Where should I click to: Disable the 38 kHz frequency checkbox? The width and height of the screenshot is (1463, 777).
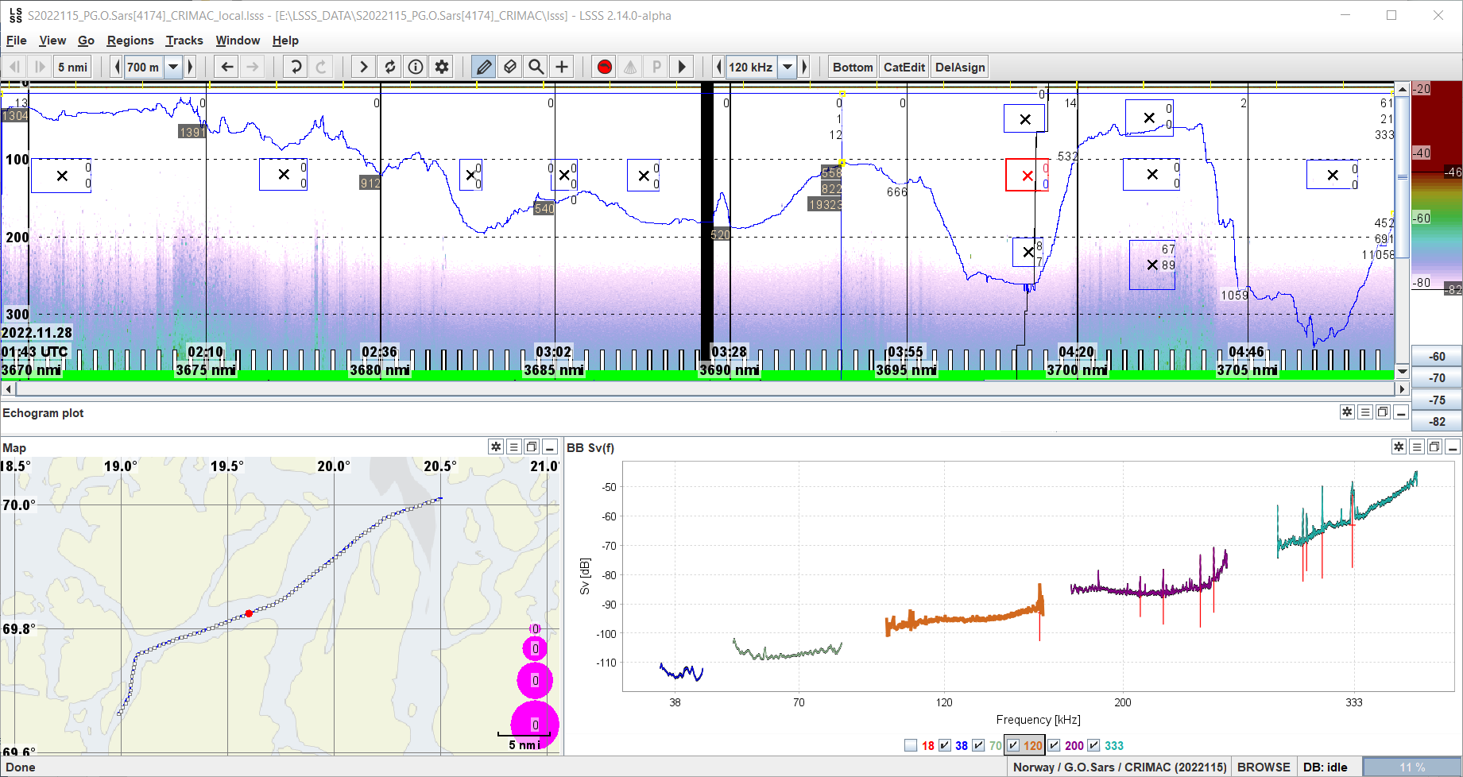tap(945, 745)
